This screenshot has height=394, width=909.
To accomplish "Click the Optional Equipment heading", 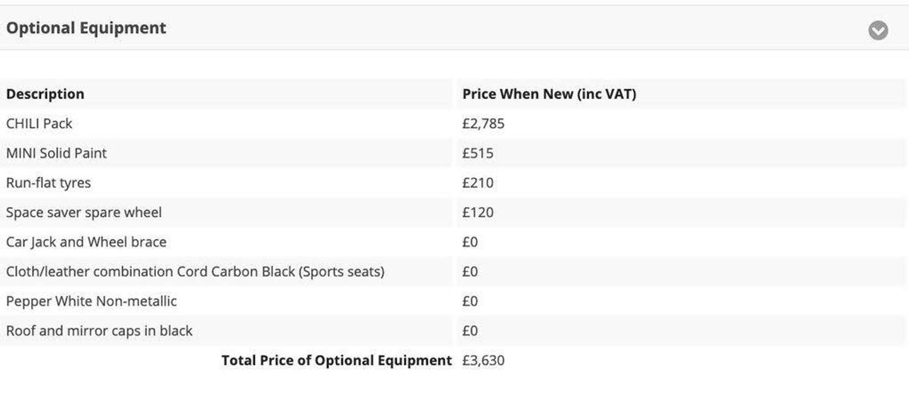I will click(x=86, y=28).
